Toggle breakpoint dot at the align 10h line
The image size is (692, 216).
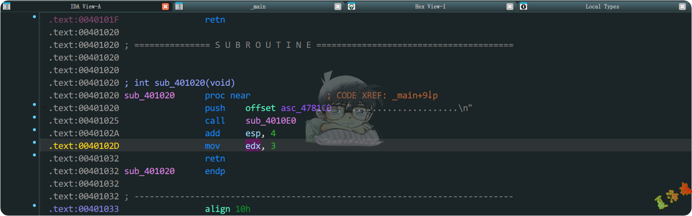click(34, 206)
